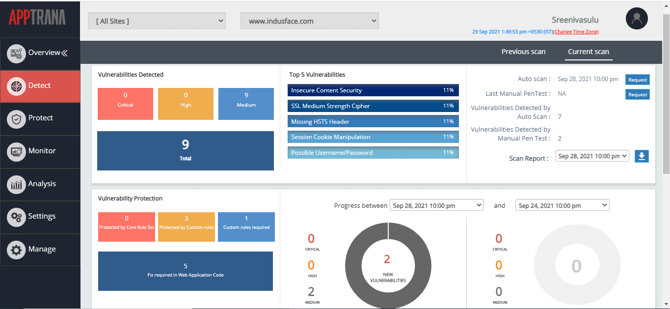Click the Protected by Custom rules tile
The height and width of the screenshot is (309, 670).
click(x=187, y=227)
